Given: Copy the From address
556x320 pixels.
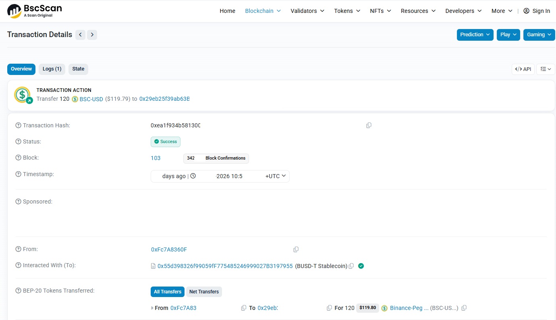Looking at the screenshot, I should click(x=296, y=249).
